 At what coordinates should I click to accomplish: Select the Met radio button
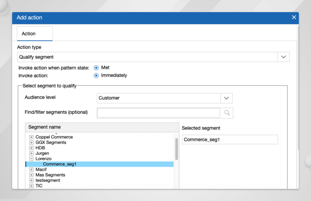[96, 68]
